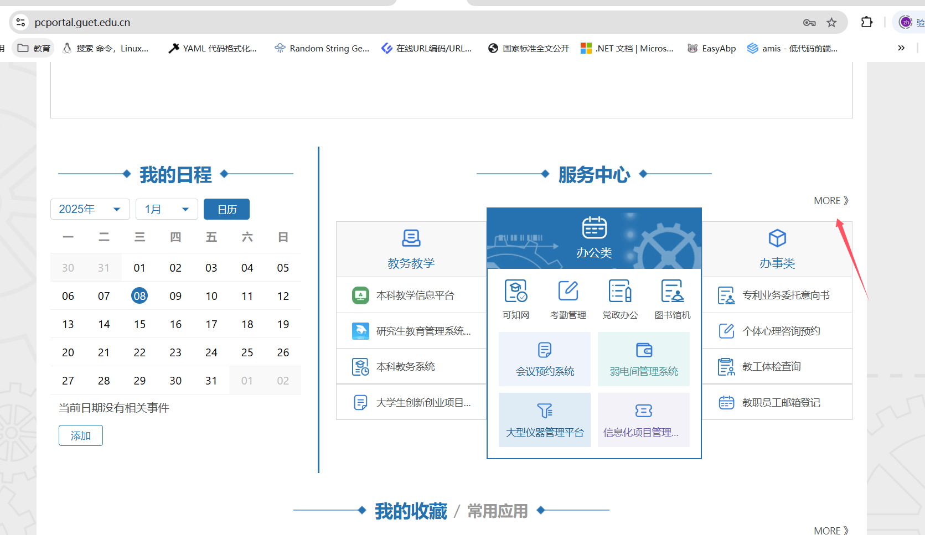925x535 pixels.
Task: Open the 会议预约系统 tile
Action: click(x=545, y=359)
